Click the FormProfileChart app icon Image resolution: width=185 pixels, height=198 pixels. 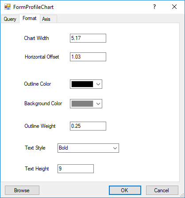8,7
